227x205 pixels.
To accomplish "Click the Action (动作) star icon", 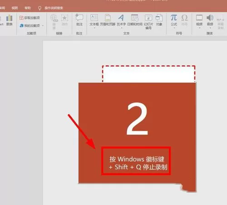I will (x=64, y=20).
